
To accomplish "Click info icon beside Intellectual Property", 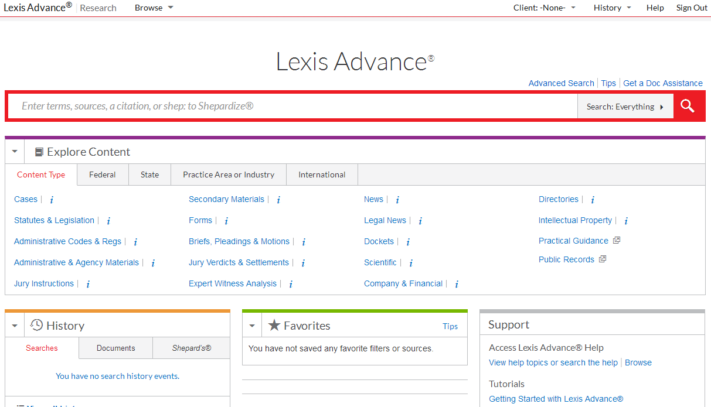I will click(x=626, y=221).
